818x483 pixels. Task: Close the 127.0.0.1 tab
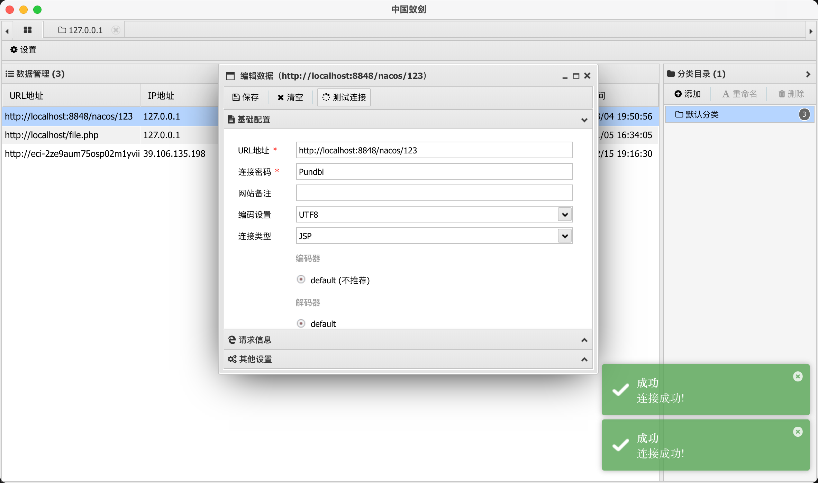(x=116, y=30)
